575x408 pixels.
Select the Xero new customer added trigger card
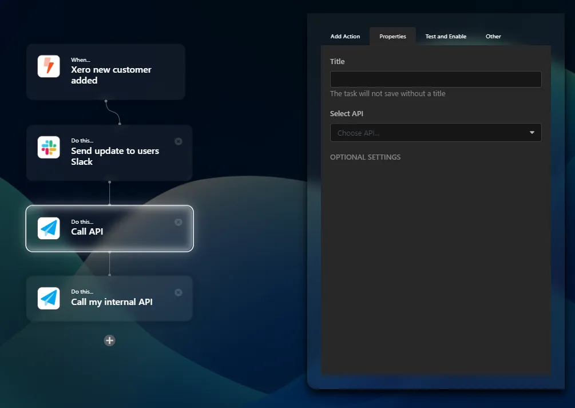pos(106,72)
